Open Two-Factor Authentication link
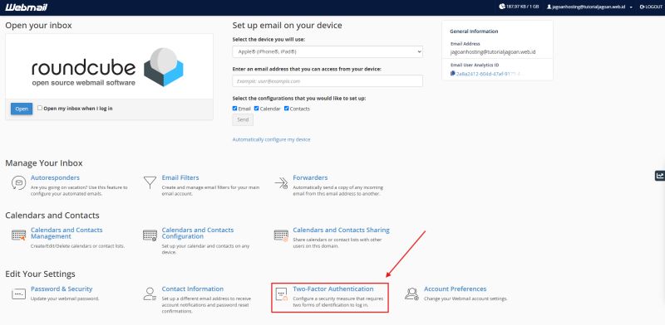This screenshot has width=665, height=325. tap(333, 289)
